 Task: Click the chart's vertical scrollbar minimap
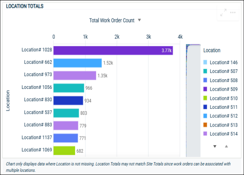tap(193, 101)
